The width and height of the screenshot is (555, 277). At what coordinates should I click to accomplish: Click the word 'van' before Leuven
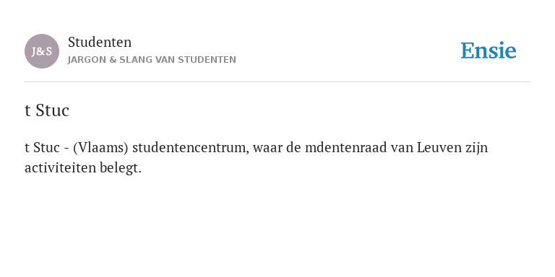click(402, 149)
